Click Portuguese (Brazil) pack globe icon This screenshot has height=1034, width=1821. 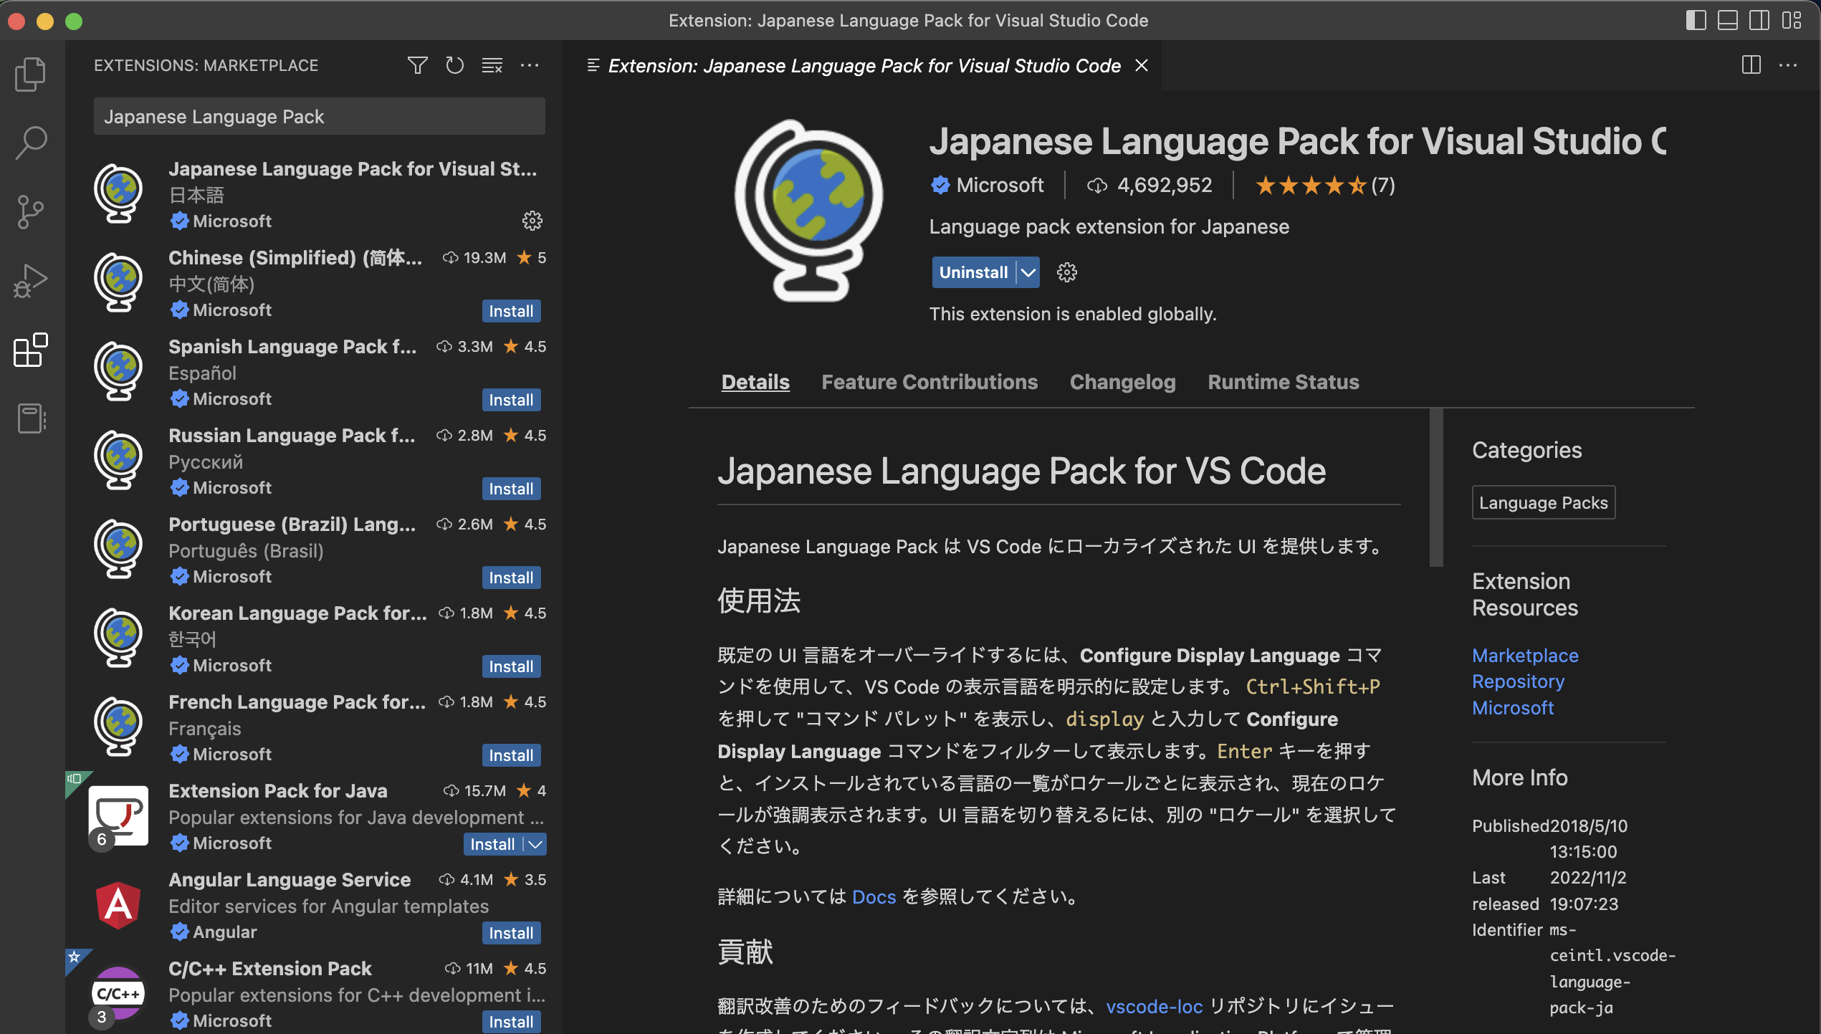[x=118, y=548]
